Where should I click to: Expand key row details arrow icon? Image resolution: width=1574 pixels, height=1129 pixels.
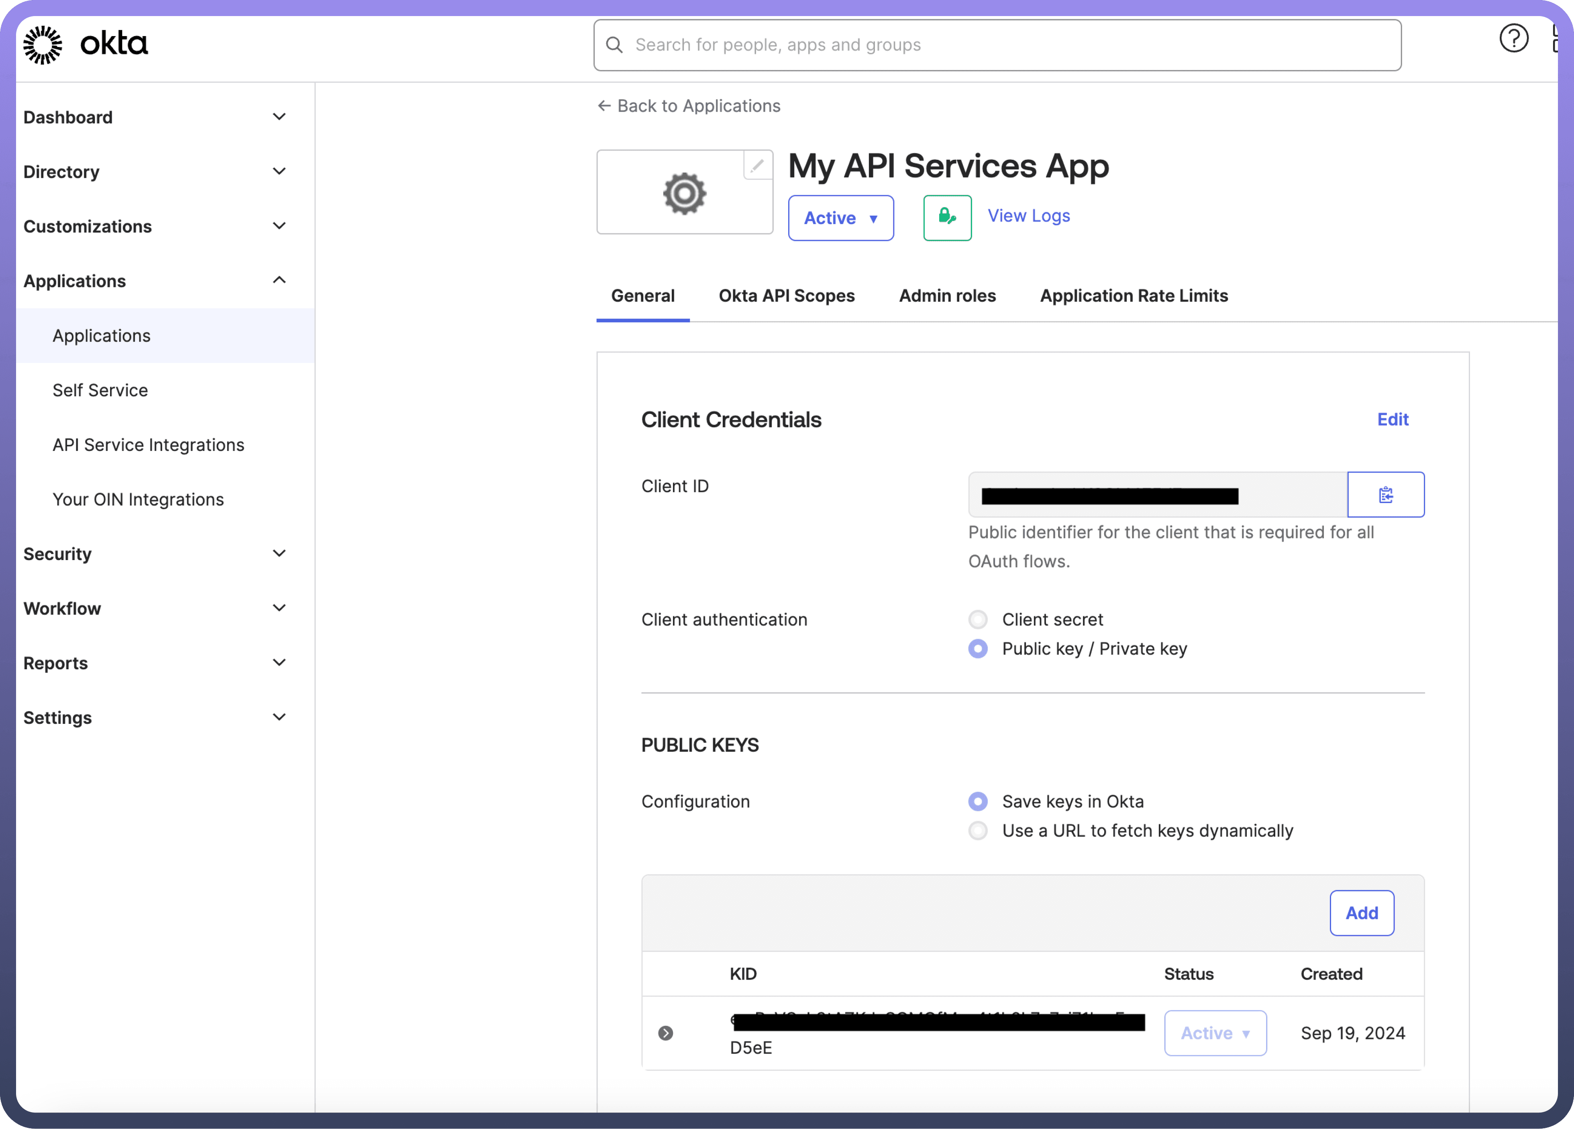(665, 1033)
